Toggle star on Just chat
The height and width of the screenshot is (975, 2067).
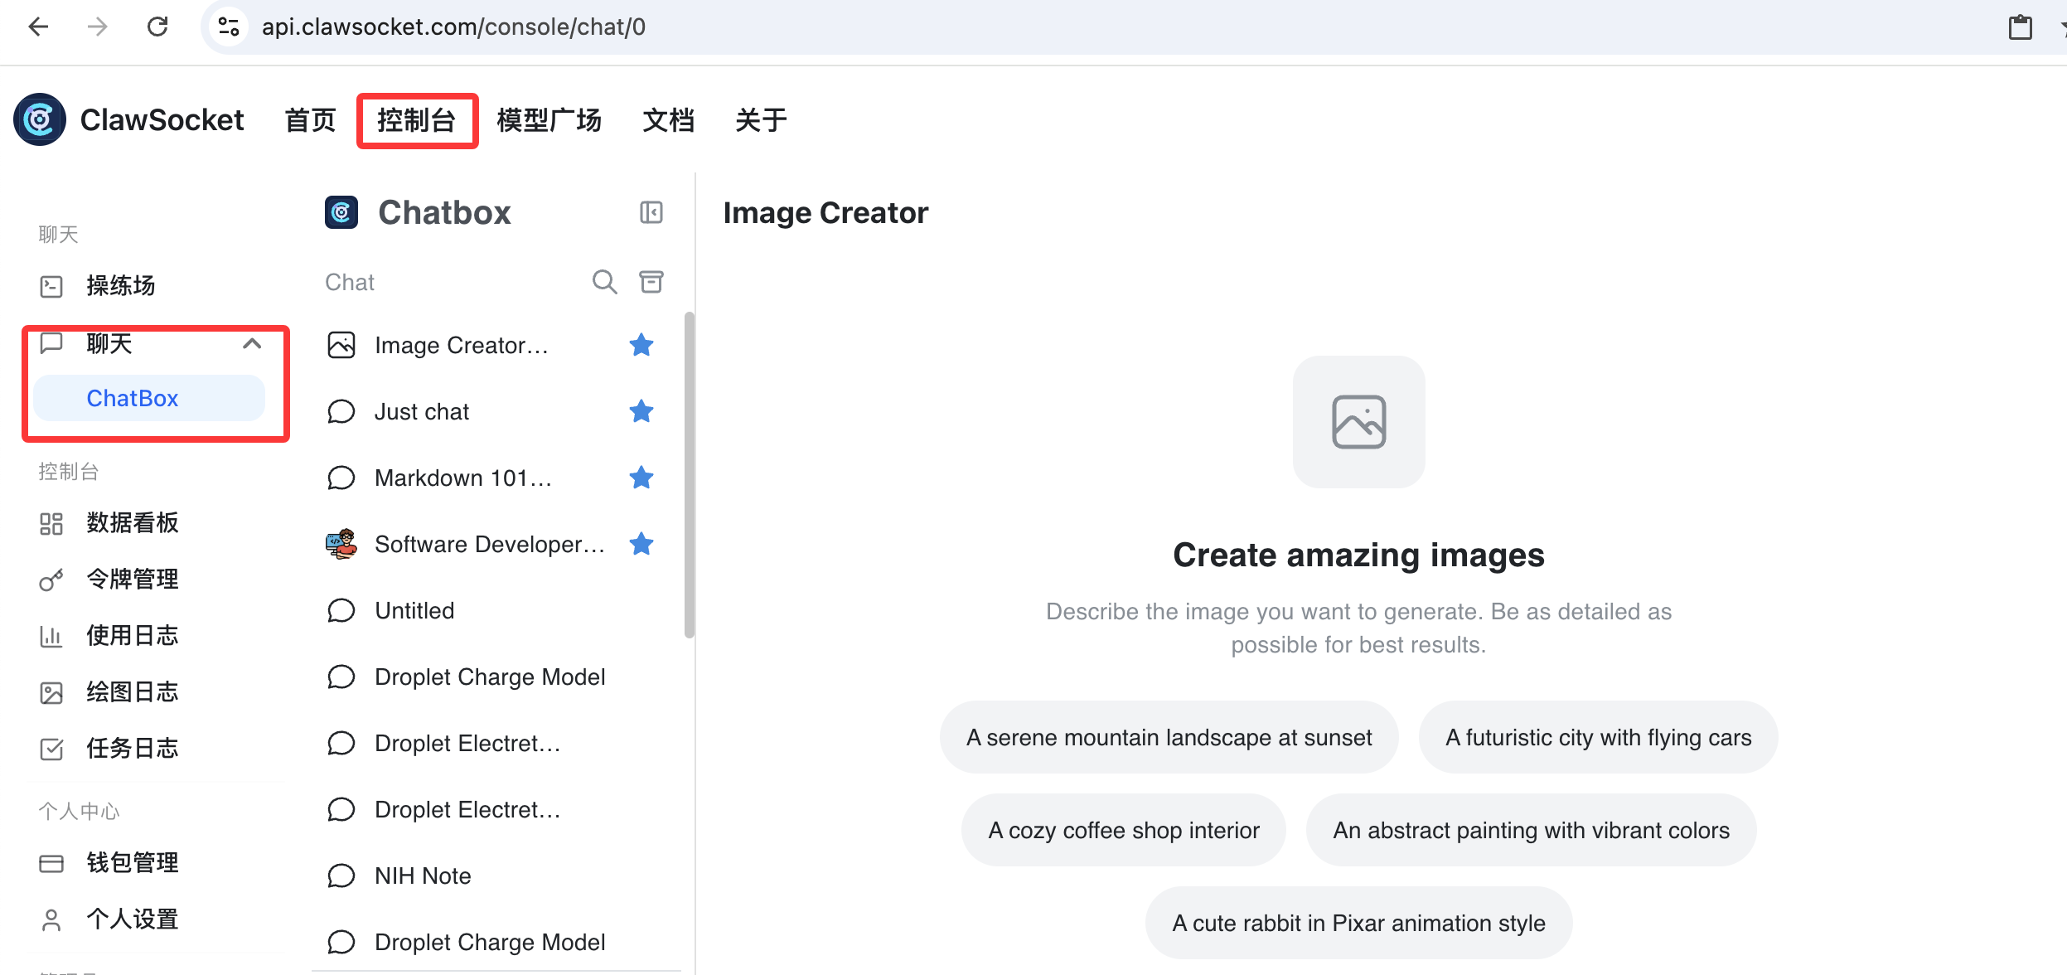(641, 411)
